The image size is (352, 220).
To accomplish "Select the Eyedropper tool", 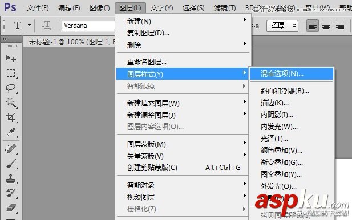I will tap(10, 132).
